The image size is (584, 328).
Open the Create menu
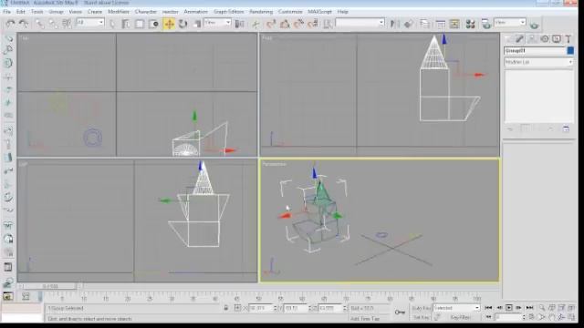point(95,12)
